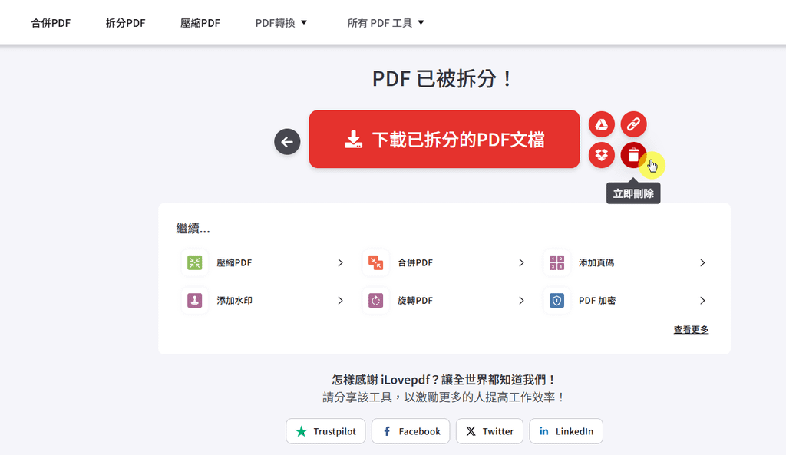
Task: Select 旋轉PDF text label
Action: (415, 301)
